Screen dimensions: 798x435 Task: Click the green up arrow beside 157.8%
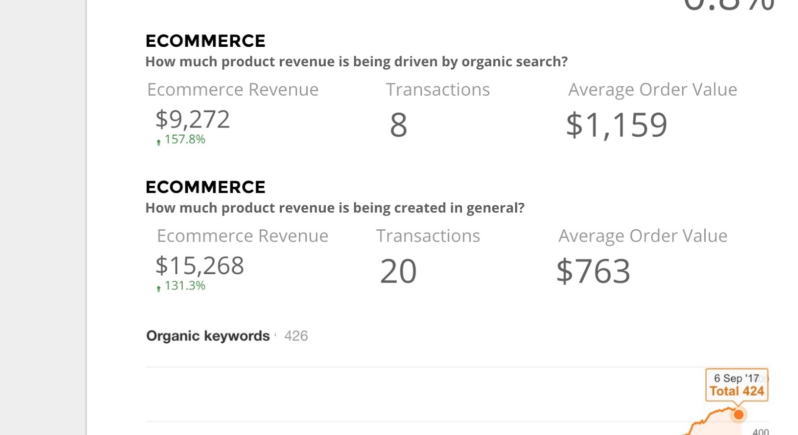[x=159, y=142]
